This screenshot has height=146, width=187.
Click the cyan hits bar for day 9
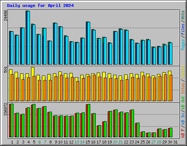(56, 44)
